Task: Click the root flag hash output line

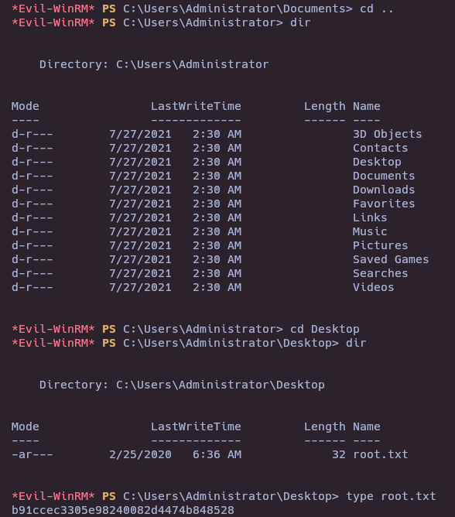Action: click(x=123, y=510)
